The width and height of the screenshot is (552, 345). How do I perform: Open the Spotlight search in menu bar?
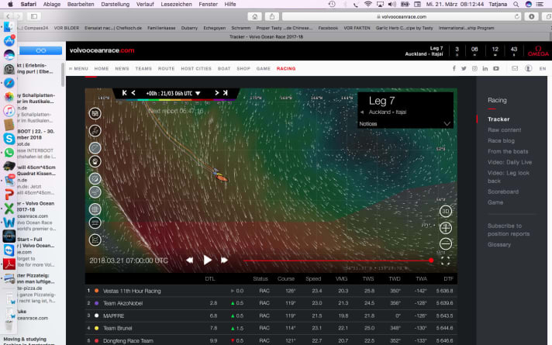point(516,4)
